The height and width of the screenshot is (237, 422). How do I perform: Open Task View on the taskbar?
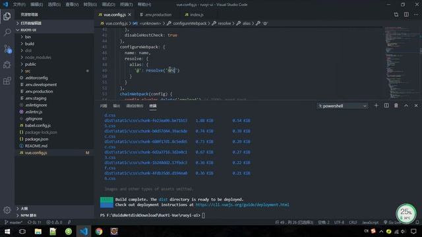point(22,231)
